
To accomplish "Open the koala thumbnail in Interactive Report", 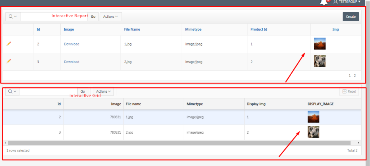I will 320,61.
